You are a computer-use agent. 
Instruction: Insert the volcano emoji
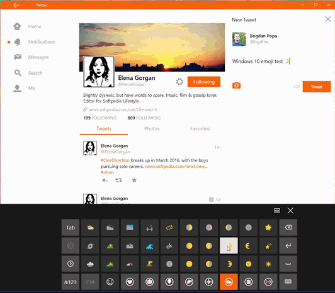[x=150, y=264]
